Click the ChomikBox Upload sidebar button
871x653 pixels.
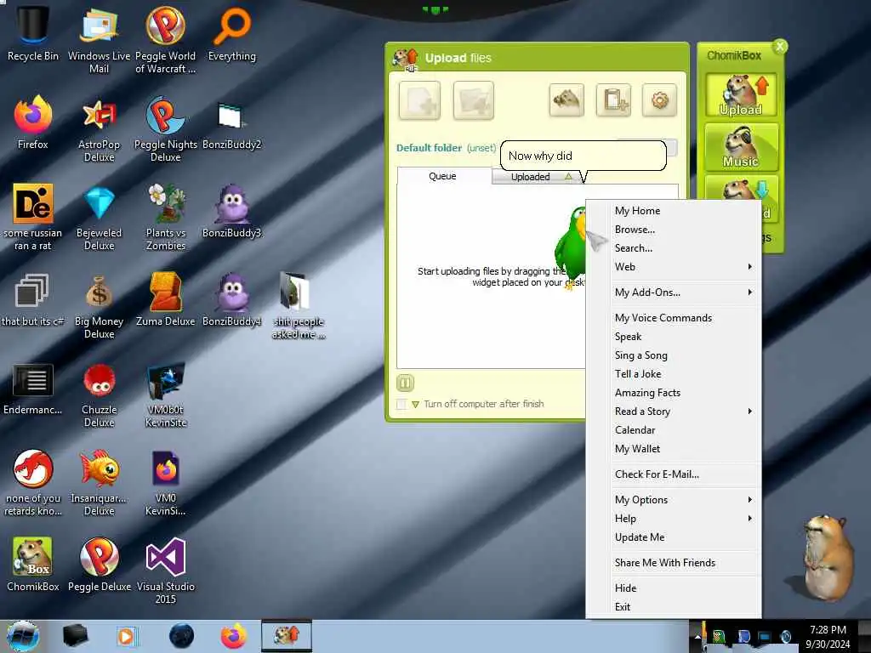pos(741,94)
